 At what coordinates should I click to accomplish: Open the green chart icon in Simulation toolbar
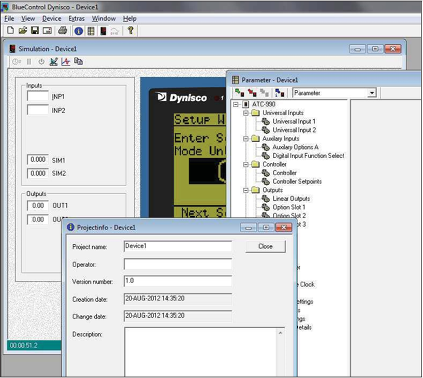pos(54,62)
